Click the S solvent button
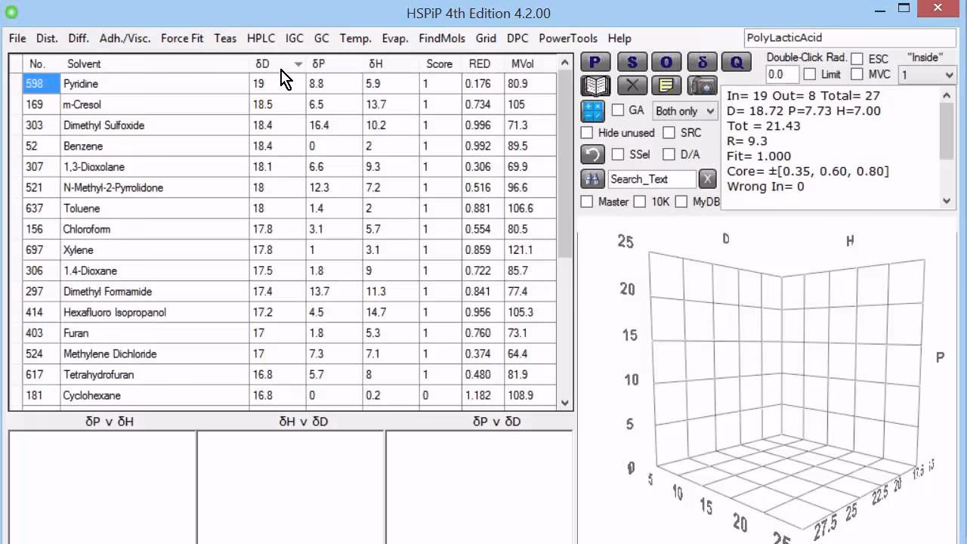The image size is (967, 544). point(632,63)
